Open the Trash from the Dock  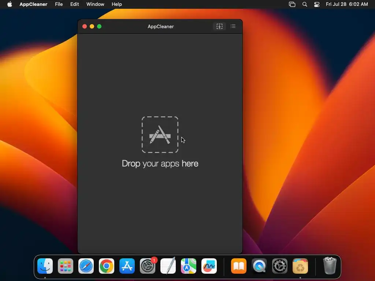pyautogui.click(x=330, y=266)
